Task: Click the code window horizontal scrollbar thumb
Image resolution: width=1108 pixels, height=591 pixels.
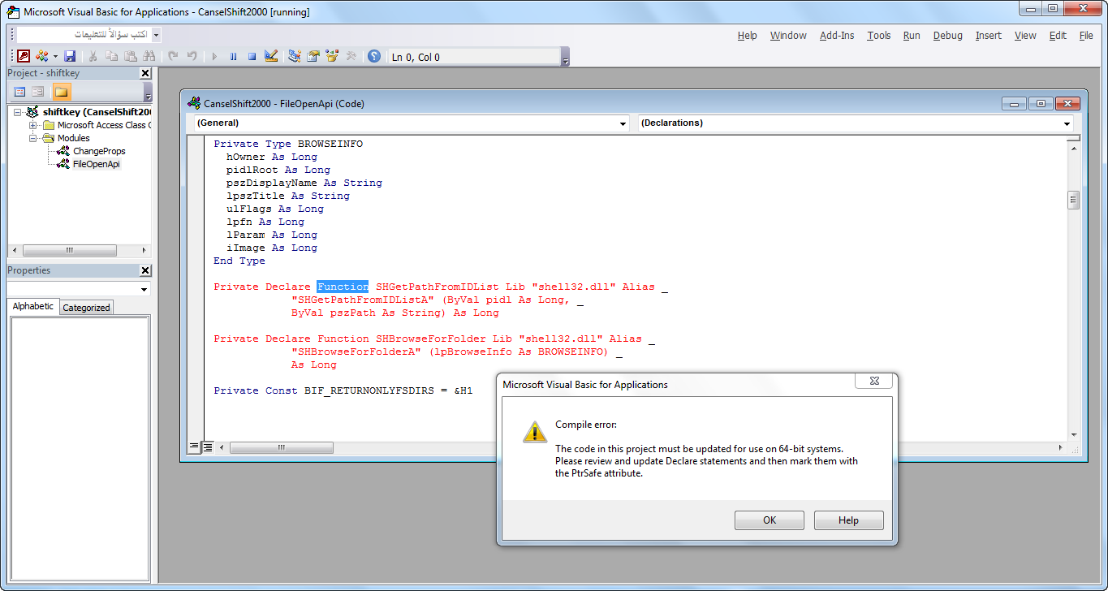Action: [281, 447]
